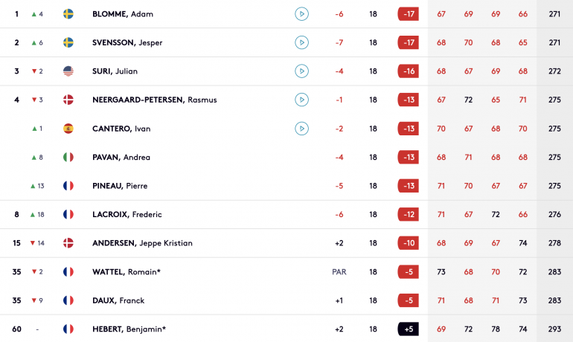Open WATTEL, Romain player details
The height and width of the screenshot is (342, 573).
127,271
